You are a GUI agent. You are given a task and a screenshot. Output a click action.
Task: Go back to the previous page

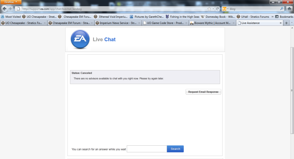5,8
